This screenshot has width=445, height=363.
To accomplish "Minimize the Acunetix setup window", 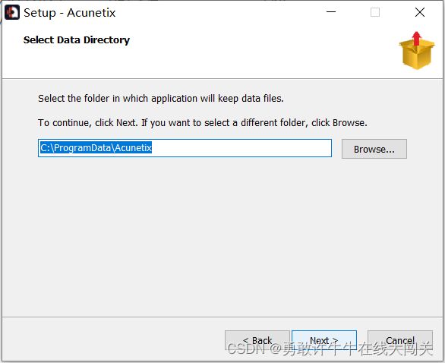I will tap(331, 12).
